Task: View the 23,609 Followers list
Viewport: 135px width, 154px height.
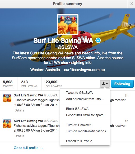Action: coord(54,84)
